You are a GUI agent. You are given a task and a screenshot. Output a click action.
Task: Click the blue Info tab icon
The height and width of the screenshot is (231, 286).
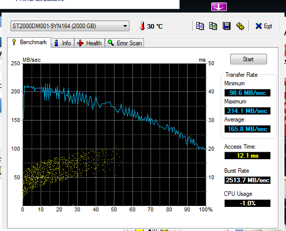tap(56, 43)
